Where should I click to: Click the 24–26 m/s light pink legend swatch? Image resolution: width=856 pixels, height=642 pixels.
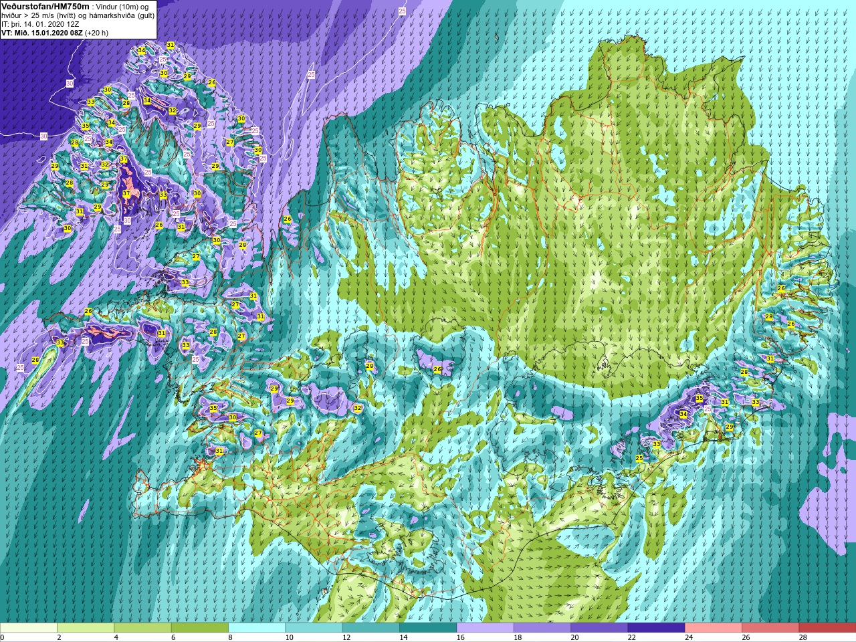(714, 628)
